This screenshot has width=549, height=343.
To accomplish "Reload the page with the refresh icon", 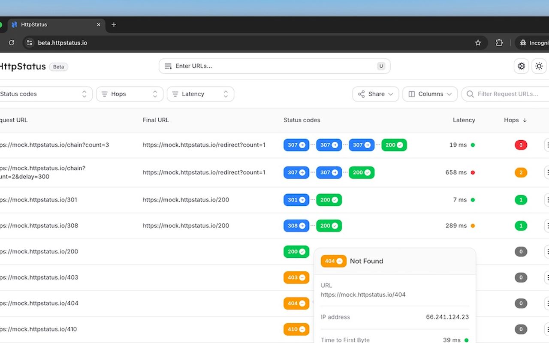I will point(12,42).
